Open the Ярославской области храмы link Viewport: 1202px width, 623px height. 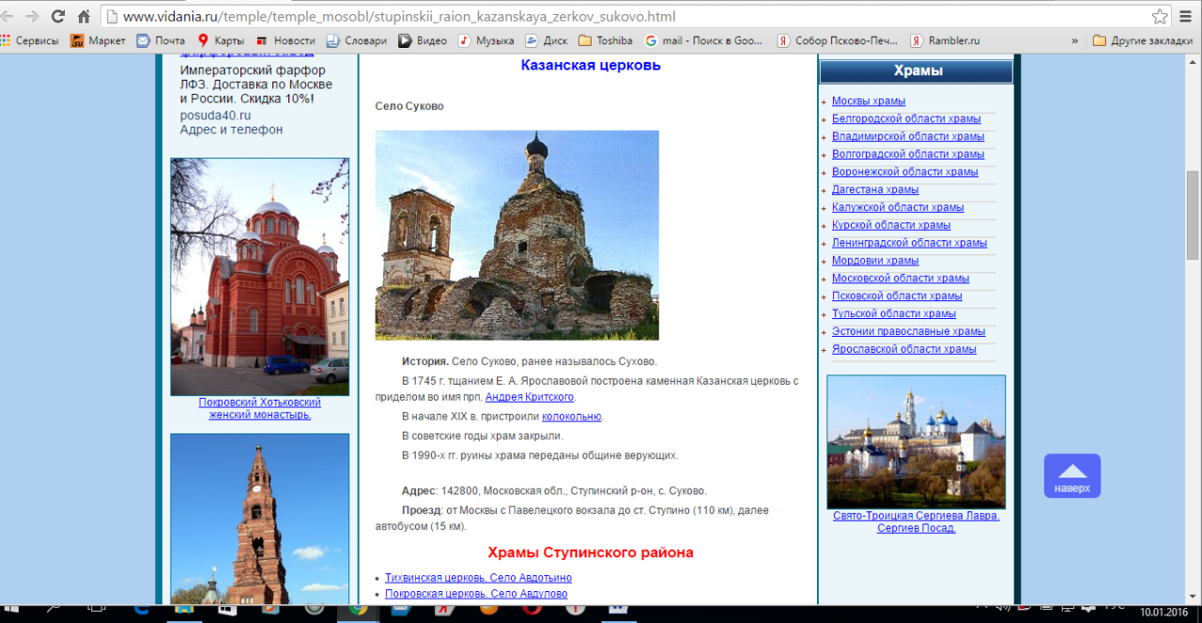click(904, 351)
